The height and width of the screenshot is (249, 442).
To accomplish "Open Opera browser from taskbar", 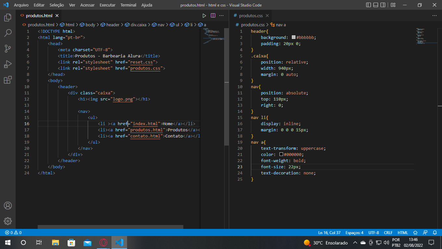I will tap(103, 243).
